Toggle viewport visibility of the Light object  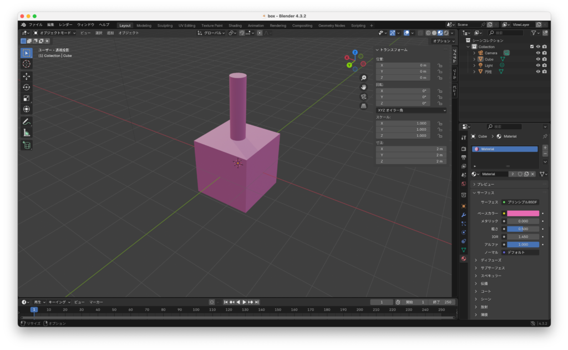[x=537, y=65]
